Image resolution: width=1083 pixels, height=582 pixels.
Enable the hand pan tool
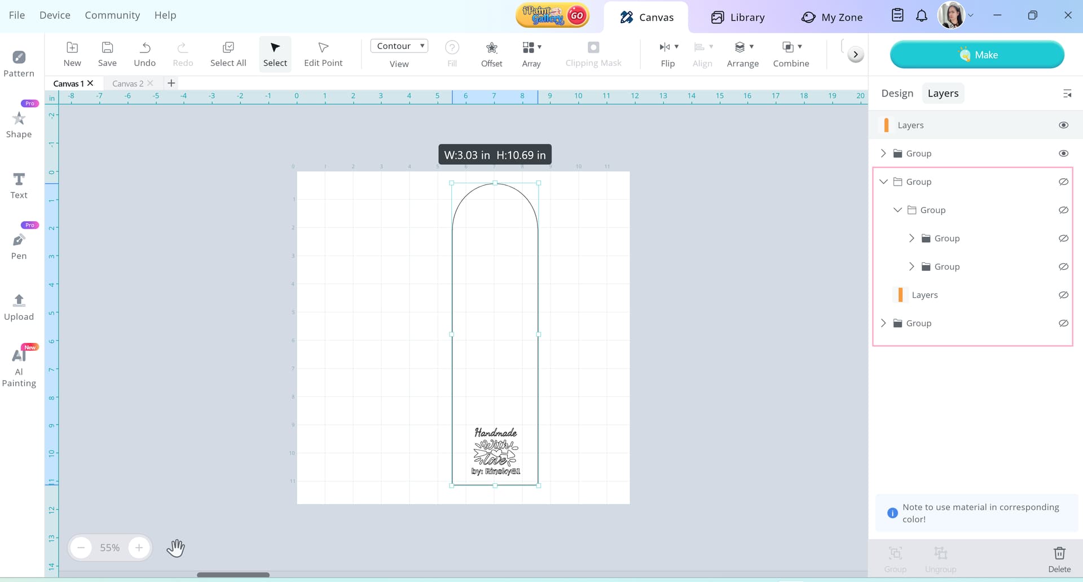(x=175, y=548)
